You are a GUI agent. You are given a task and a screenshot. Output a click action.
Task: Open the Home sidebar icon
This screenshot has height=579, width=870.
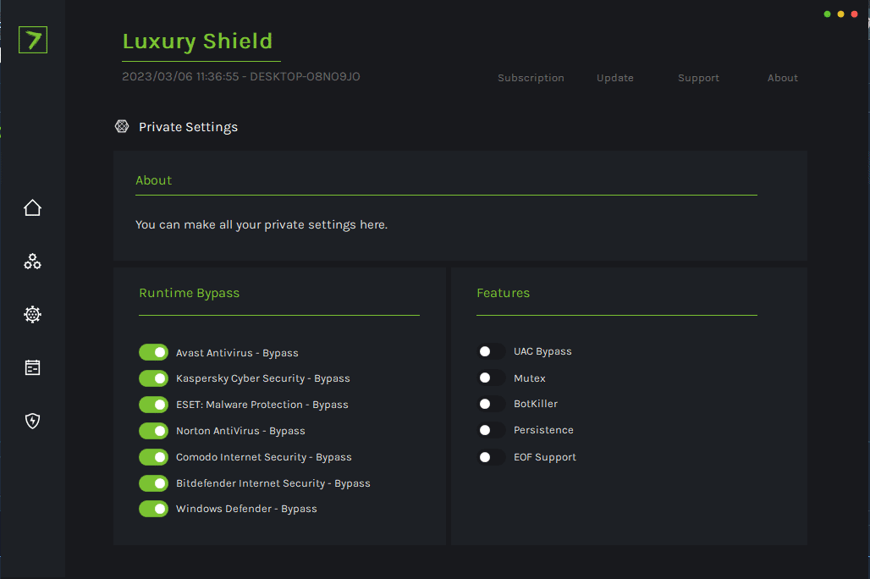tap(33, 207)
